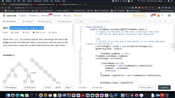This screenshot has height=98, width=175.
Task: Enter fullscreen editor mode
Action: click(x=171, y=22)
